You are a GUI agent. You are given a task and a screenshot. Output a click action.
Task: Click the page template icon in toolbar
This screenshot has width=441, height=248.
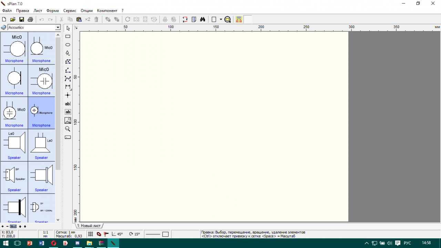(214, 19)
